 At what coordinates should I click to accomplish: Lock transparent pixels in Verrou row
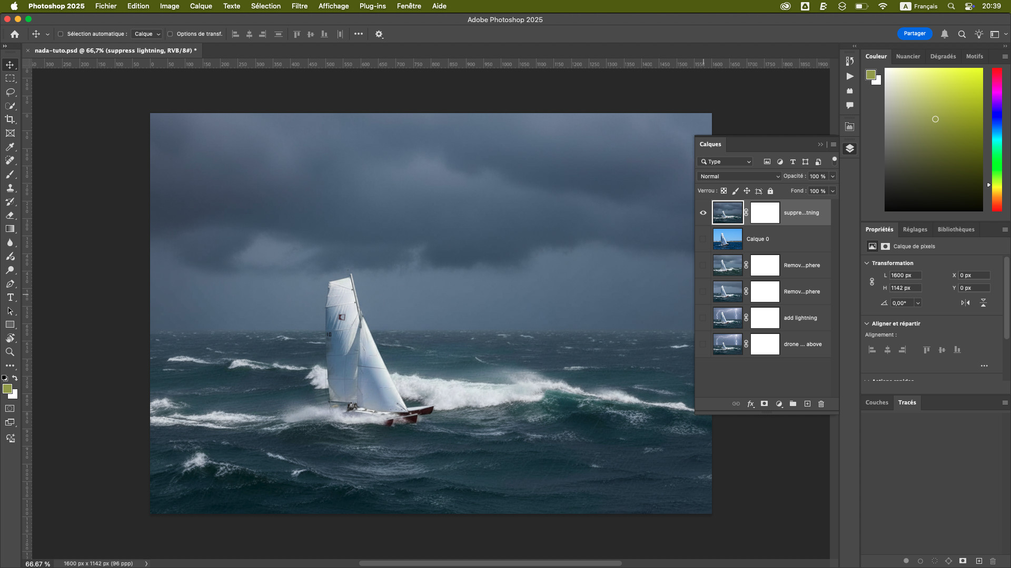(x=724, y=191)
